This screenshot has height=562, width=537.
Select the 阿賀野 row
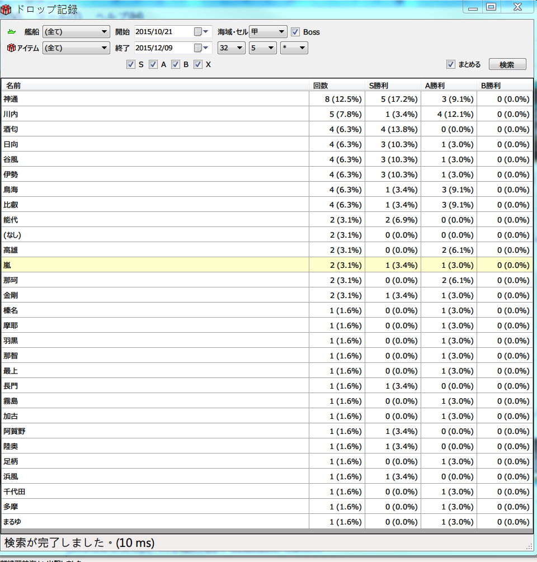pyautogui.click(x=267, y=431)
